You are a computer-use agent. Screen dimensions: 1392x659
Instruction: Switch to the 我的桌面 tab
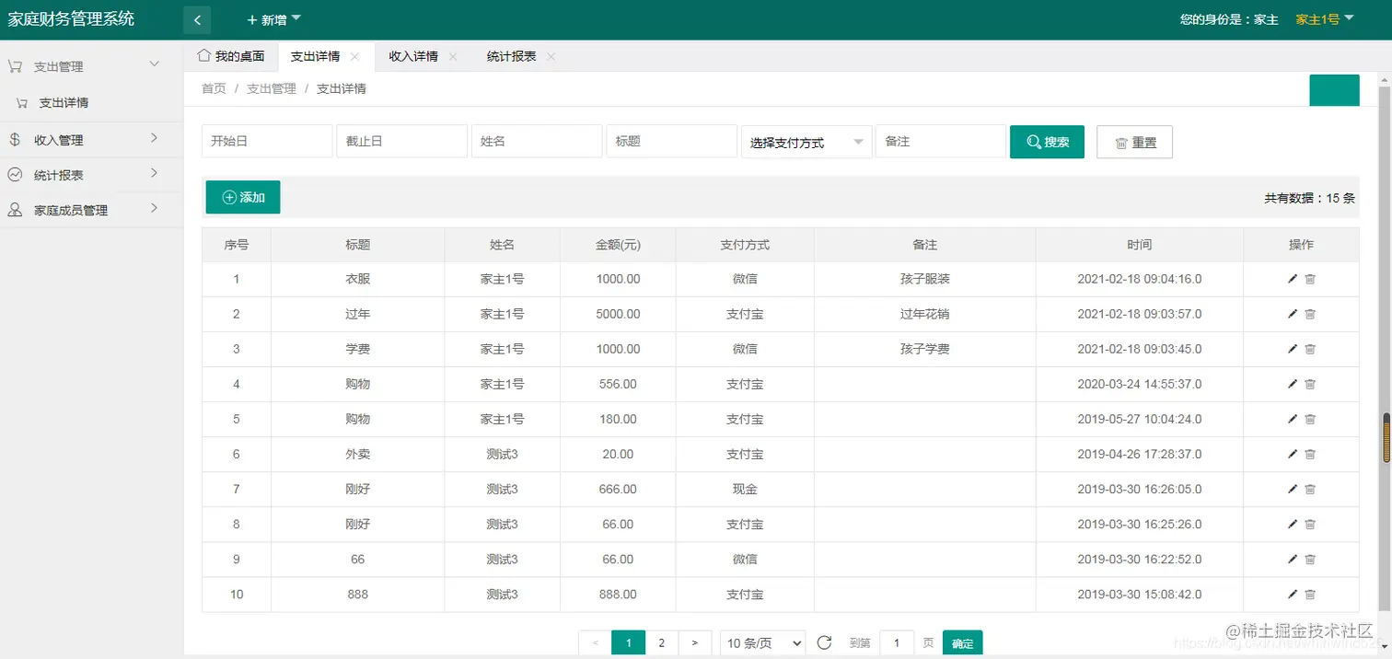pyautogui.click(x=231, y=56)
